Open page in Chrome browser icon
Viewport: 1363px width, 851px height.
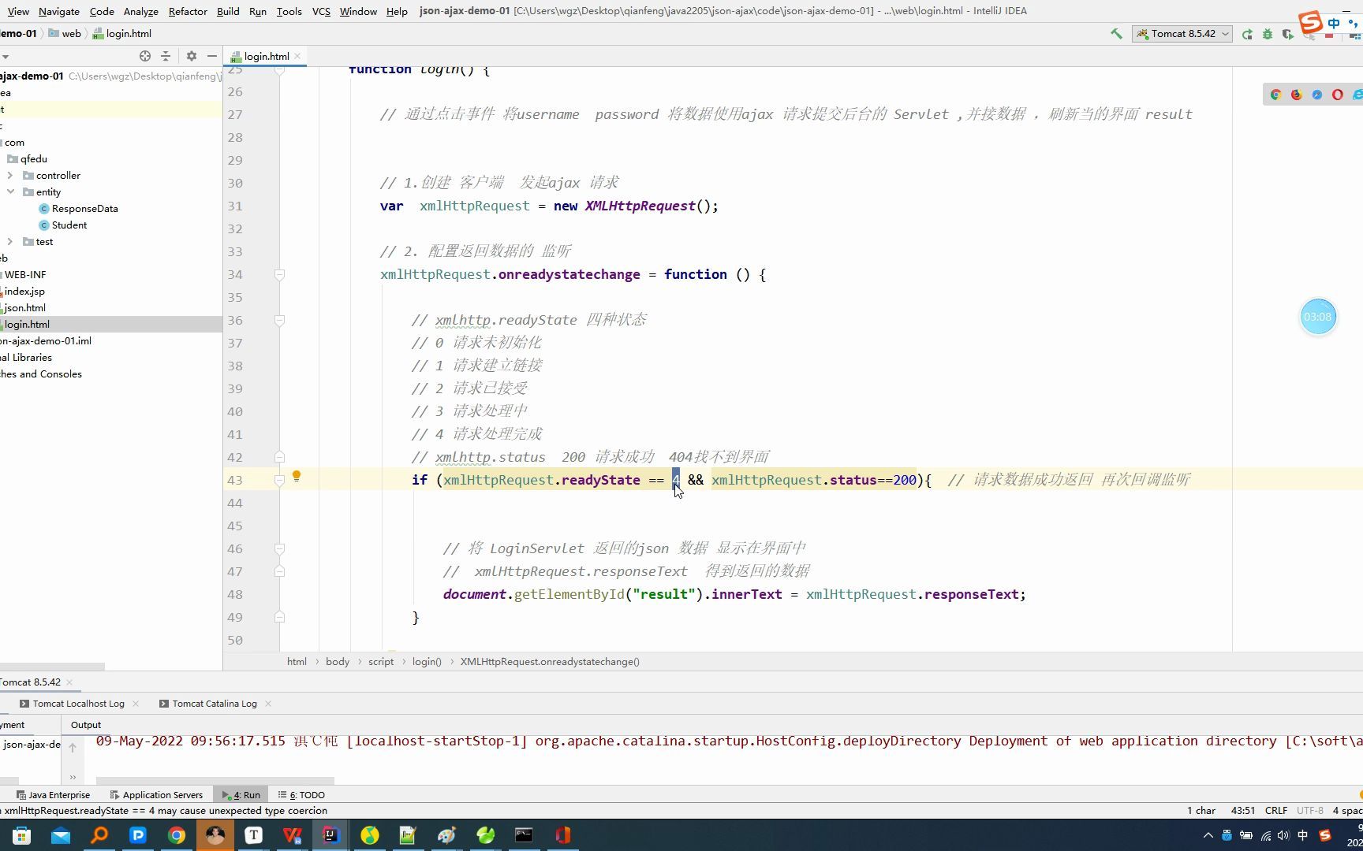pyautogui.click(x=1275, y=95)
